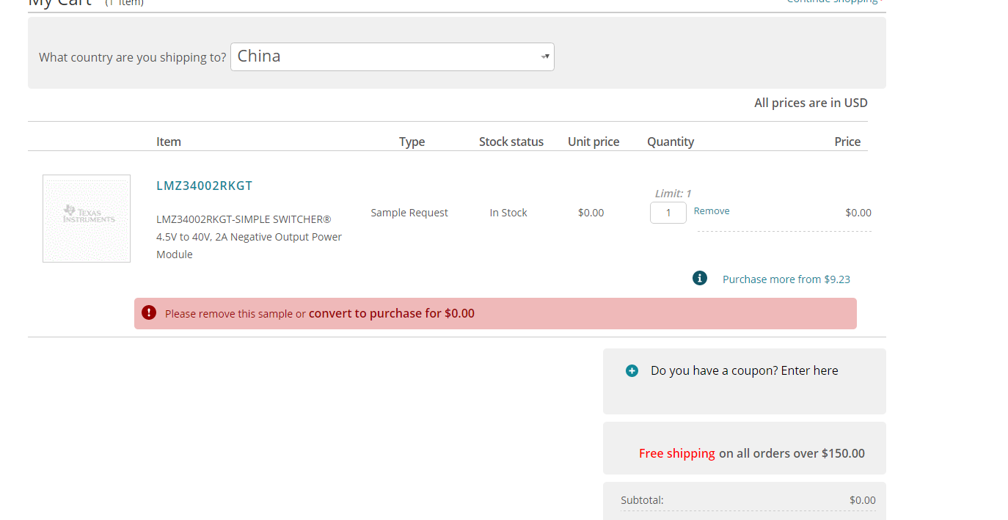Click the Item column header
This screenshot has width=1008, height=520.
coord(169,142)
